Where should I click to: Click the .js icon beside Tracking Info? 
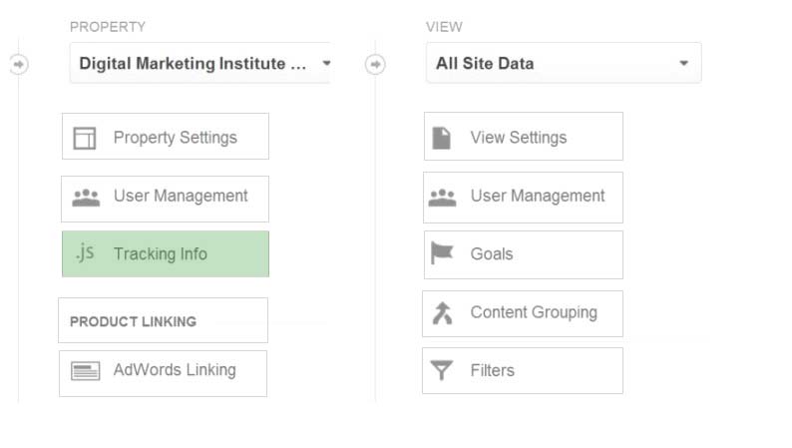pyautogui.click(x=85, y=252)
